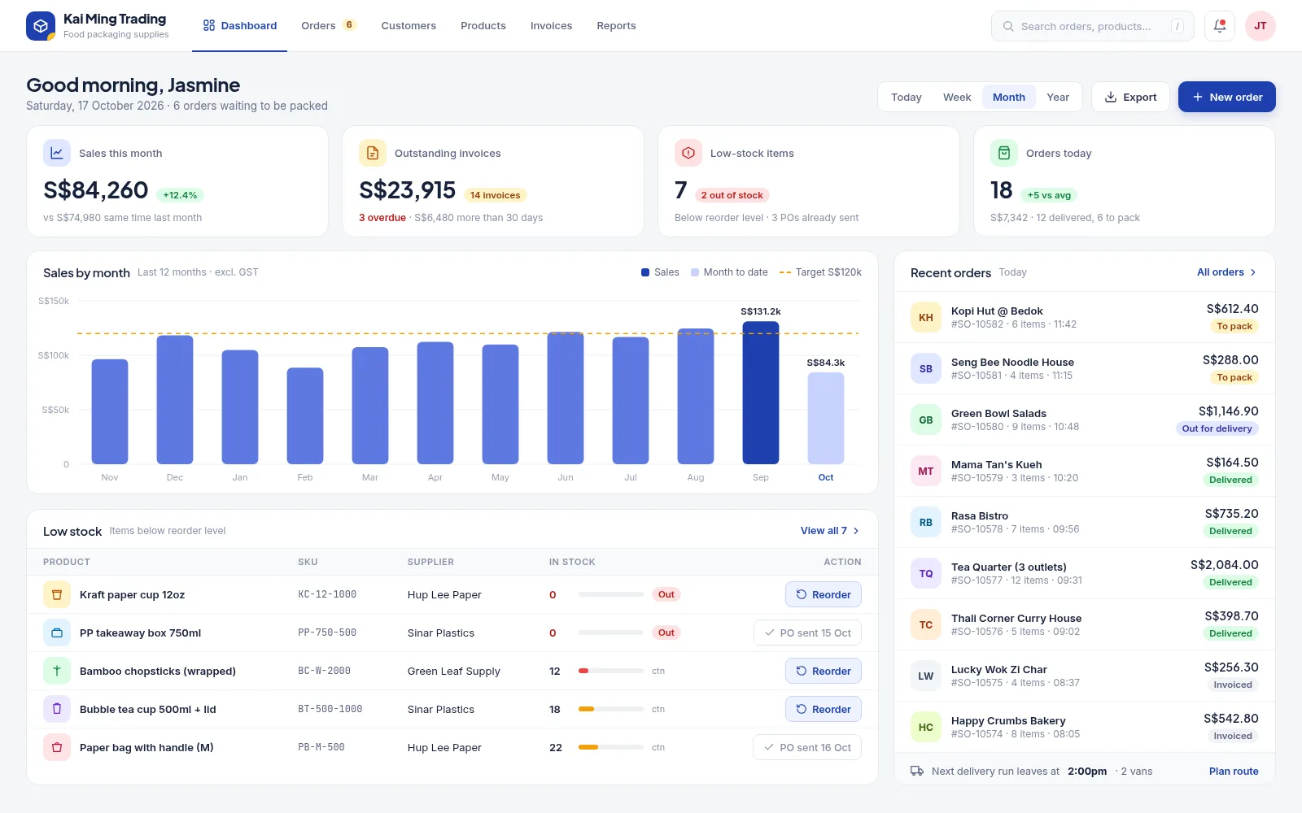The width and height of the screenshot is (1302, 813).
Task: Open the notifications bell
Action: (1220, 26)
